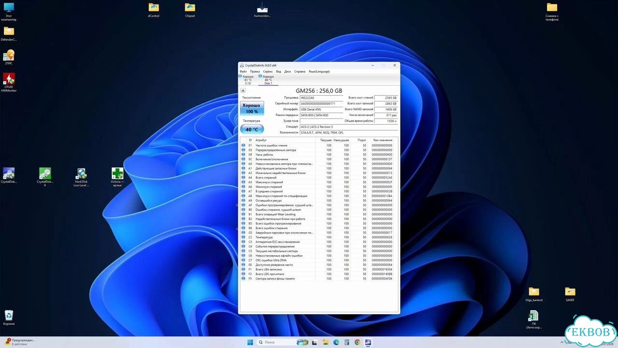The image size is (618, 348).
Task: Open Microsoft Edge from the taskbar
Action: (x=336, y=342)
